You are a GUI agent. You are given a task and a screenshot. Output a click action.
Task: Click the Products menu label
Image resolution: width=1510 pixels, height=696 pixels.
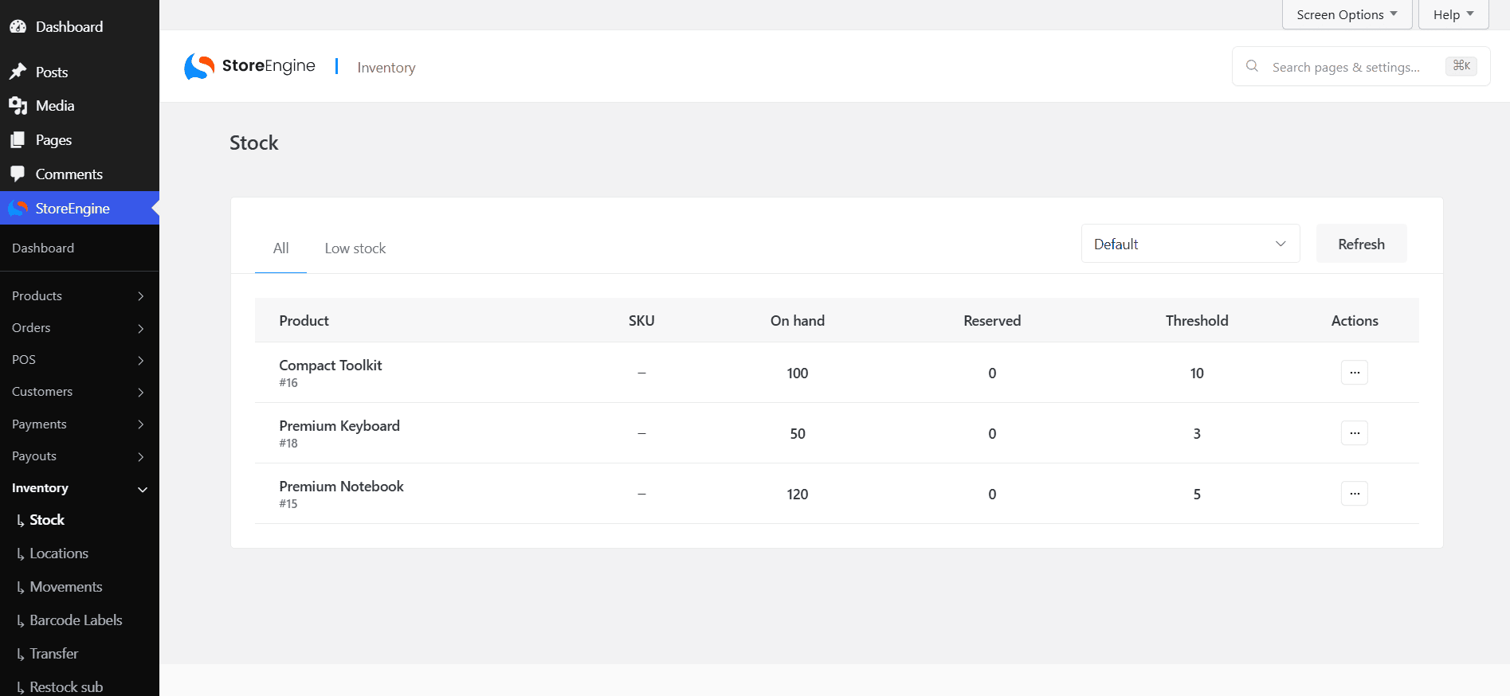(x=37, y=296)
